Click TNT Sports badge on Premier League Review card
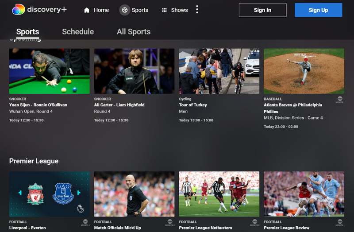 click(x=340, y=223)
